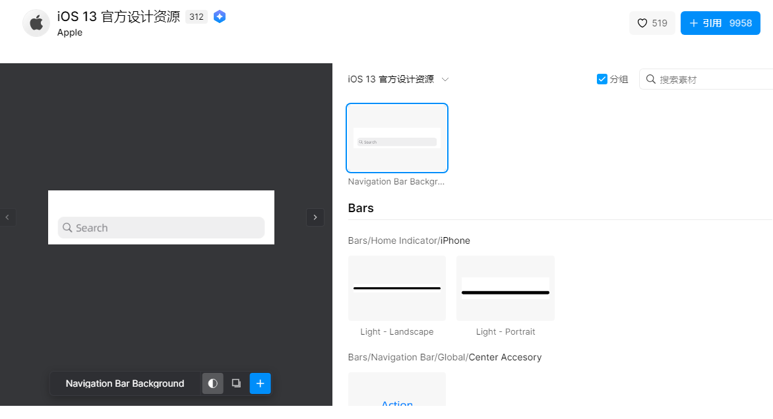
Task: Click the Action component thumbnail
Action: 397,389
